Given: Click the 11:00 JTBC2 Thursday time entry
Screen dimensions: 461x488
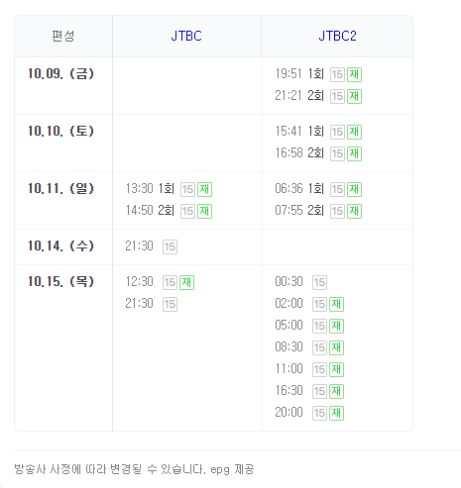Looking at the screenshot, I should 288,369.
